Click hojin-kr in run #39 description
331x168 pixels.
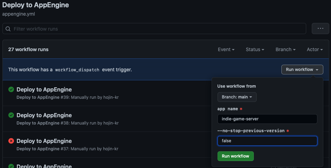click(111, 97)
